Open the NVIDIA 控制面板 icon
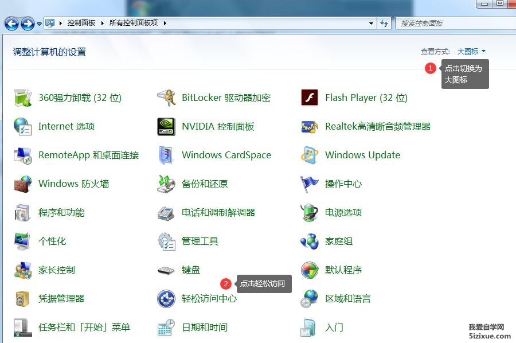516x343 pixels. pos(166,126)
